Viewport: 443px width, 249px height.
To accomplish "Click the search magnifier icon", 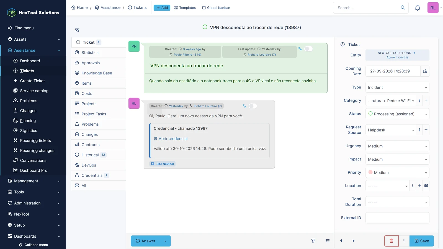I will pos(403,8).
